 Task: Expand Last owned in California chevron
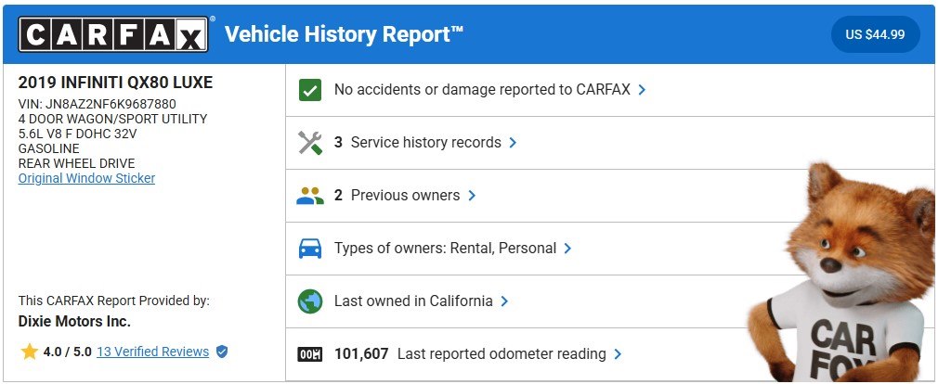coord(504,301)
